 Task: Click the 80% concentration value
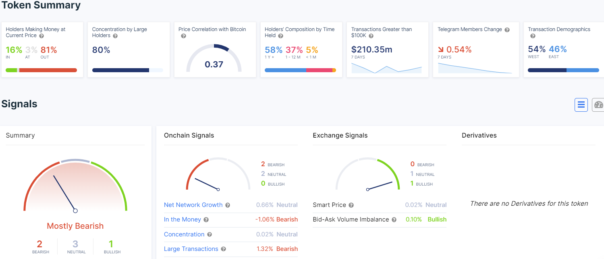click(x=101, y=50)
